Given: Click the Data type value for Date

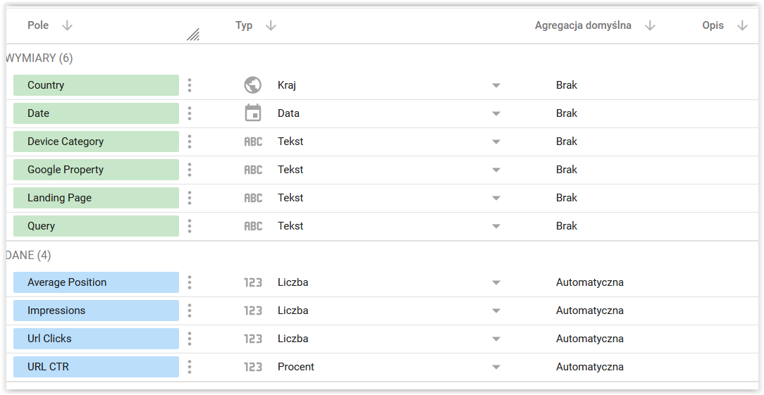Looking at the screenshot, I should pyautogui.click(x=288, y=113).
